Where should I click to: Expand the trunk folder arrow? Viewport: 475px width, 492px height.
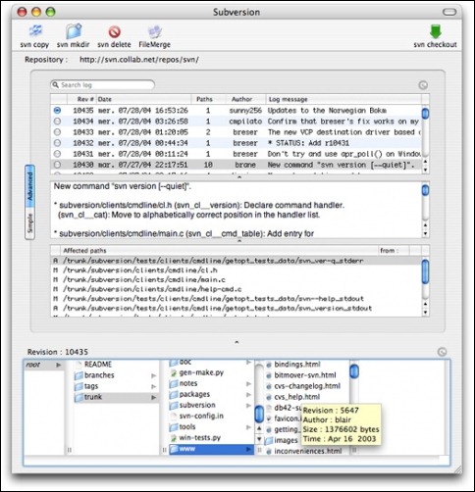153,397
